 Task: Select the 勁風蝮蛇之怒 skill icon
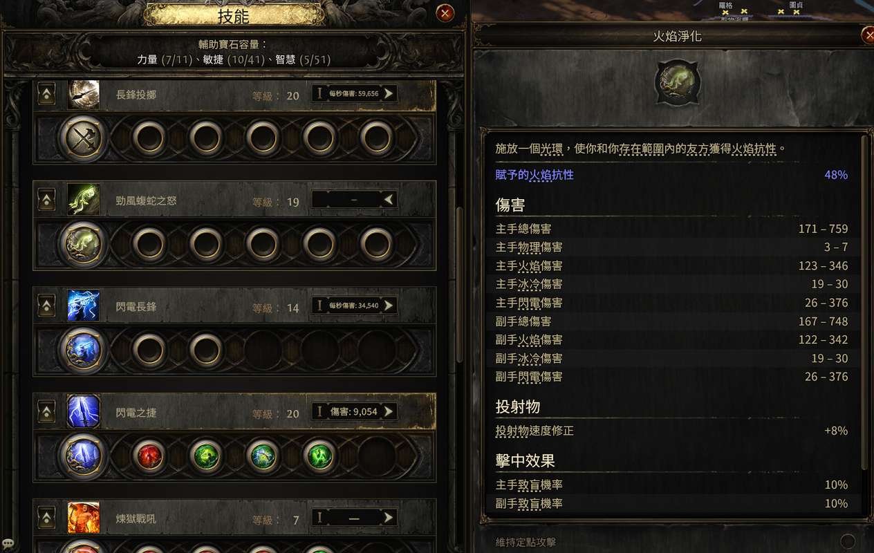point(83,200)
